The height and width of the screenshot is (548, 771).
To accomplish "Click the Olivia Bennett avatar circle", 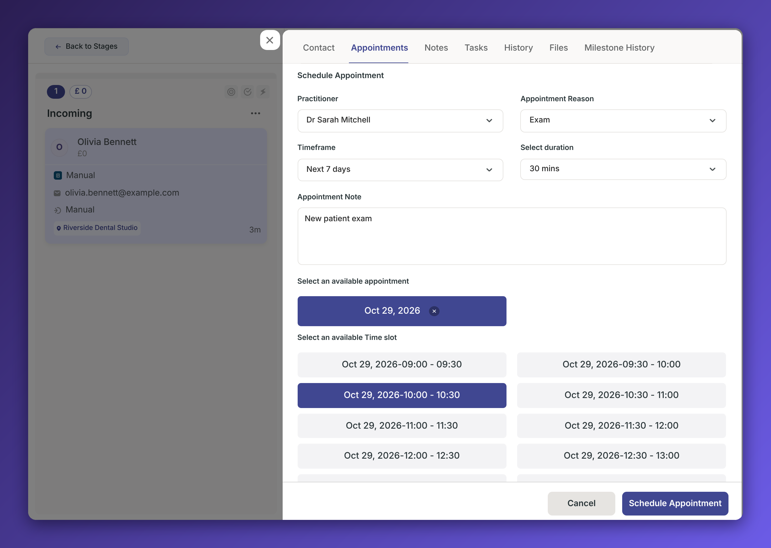I will [x=59, y=147].
